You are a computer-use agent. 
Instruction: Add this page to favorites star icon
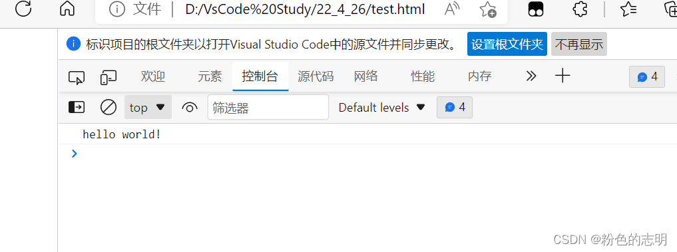point(488,9)
